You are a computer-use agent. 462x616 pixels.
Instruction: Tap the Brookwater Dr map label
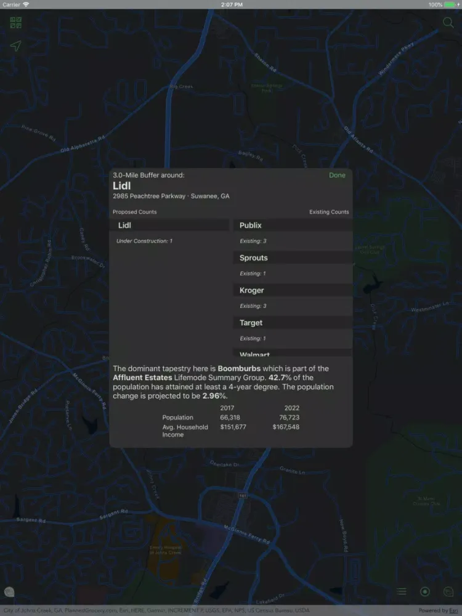click(88, 261)
